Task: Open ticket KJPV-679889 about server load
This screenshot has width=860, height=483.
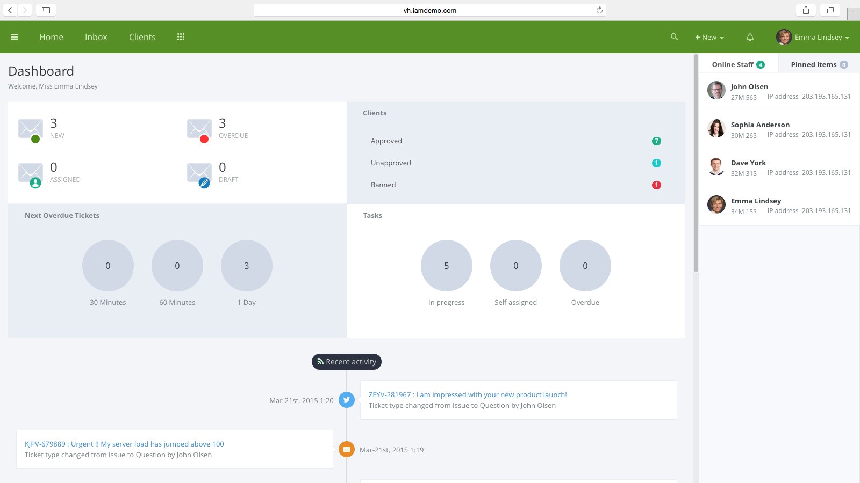Action: [x=124, y=444]
